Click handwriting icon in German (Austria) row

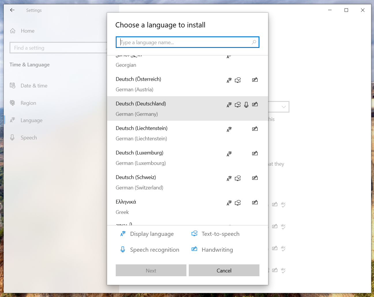click(255, 80)
